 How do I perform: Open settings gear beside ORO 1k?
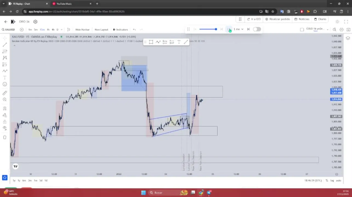click(35, 22)
